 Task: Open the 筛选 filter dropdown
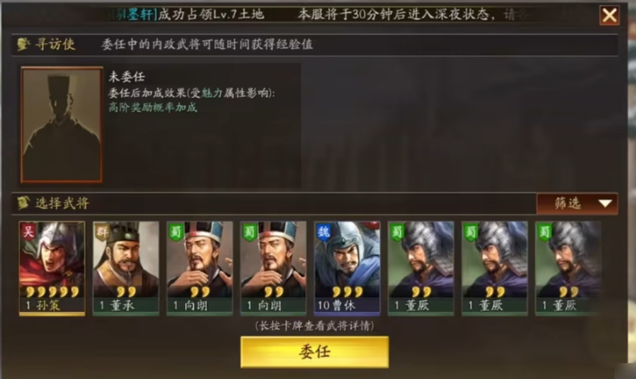point(577,204)
